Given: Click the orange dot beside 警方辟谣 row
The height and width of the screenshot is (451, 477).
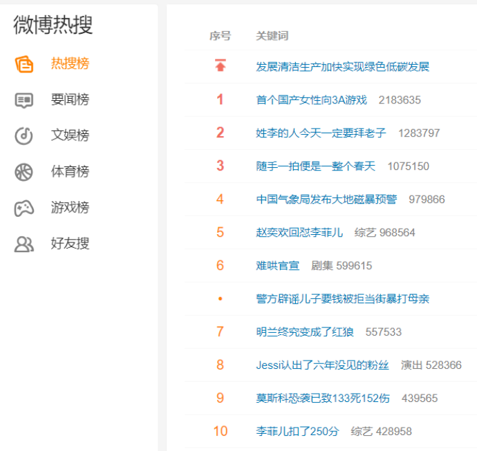Looking at the screenshot, I should (221, 299).
